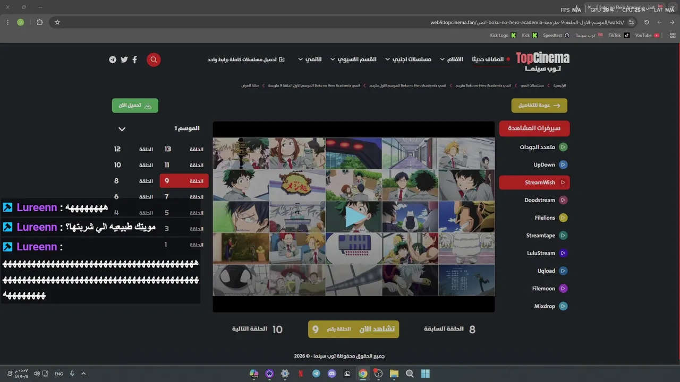Open المضاف حديثا nav tab
Image resolution: width=680 pixels, height=382 pixels.
[x=490, y=59]
